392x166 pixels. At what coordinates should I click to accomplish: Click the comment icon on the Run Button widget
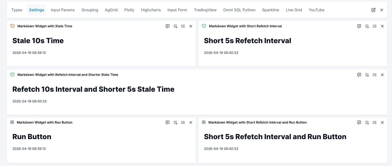click(x=167, y=122)
